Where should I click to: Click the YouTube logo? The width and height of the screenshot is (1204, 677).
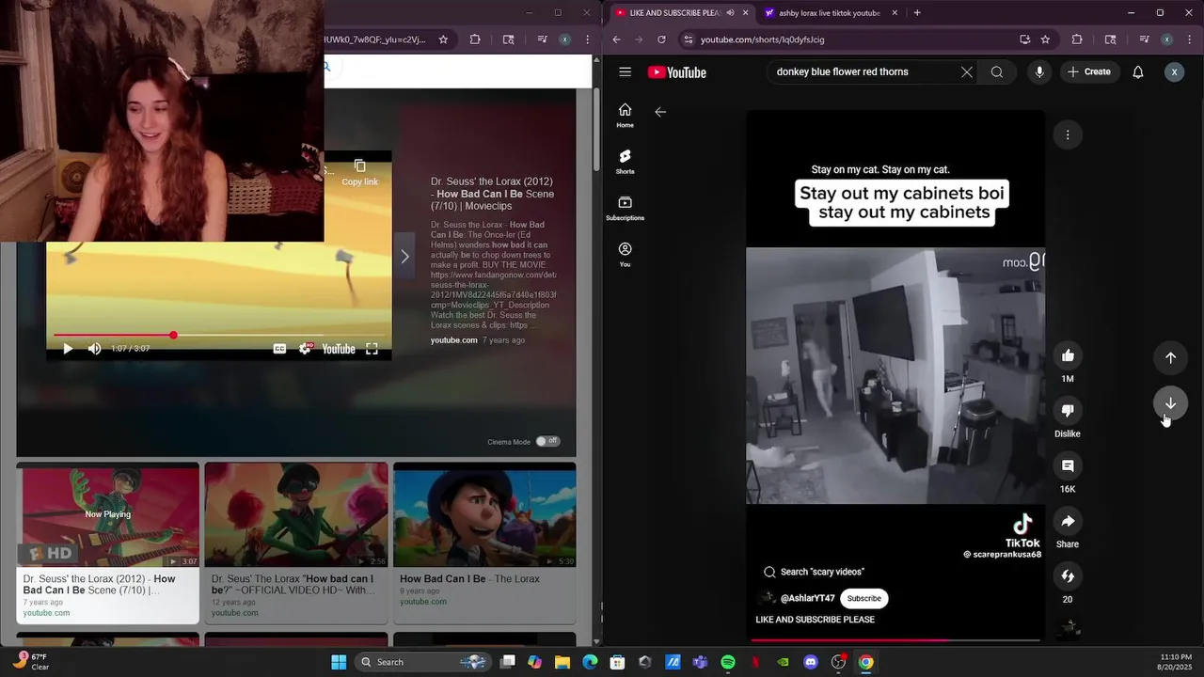(677, 72)
